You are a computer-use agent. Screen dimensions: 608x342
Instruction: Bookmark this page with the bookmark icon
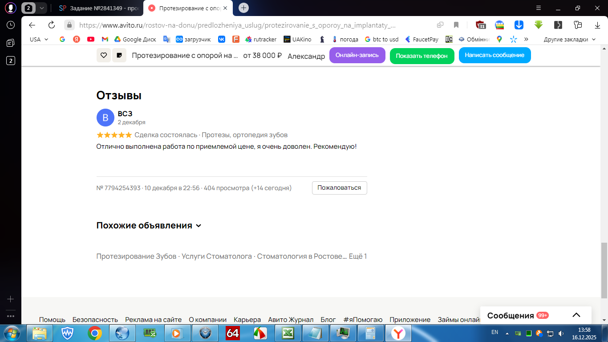(456, 25)
